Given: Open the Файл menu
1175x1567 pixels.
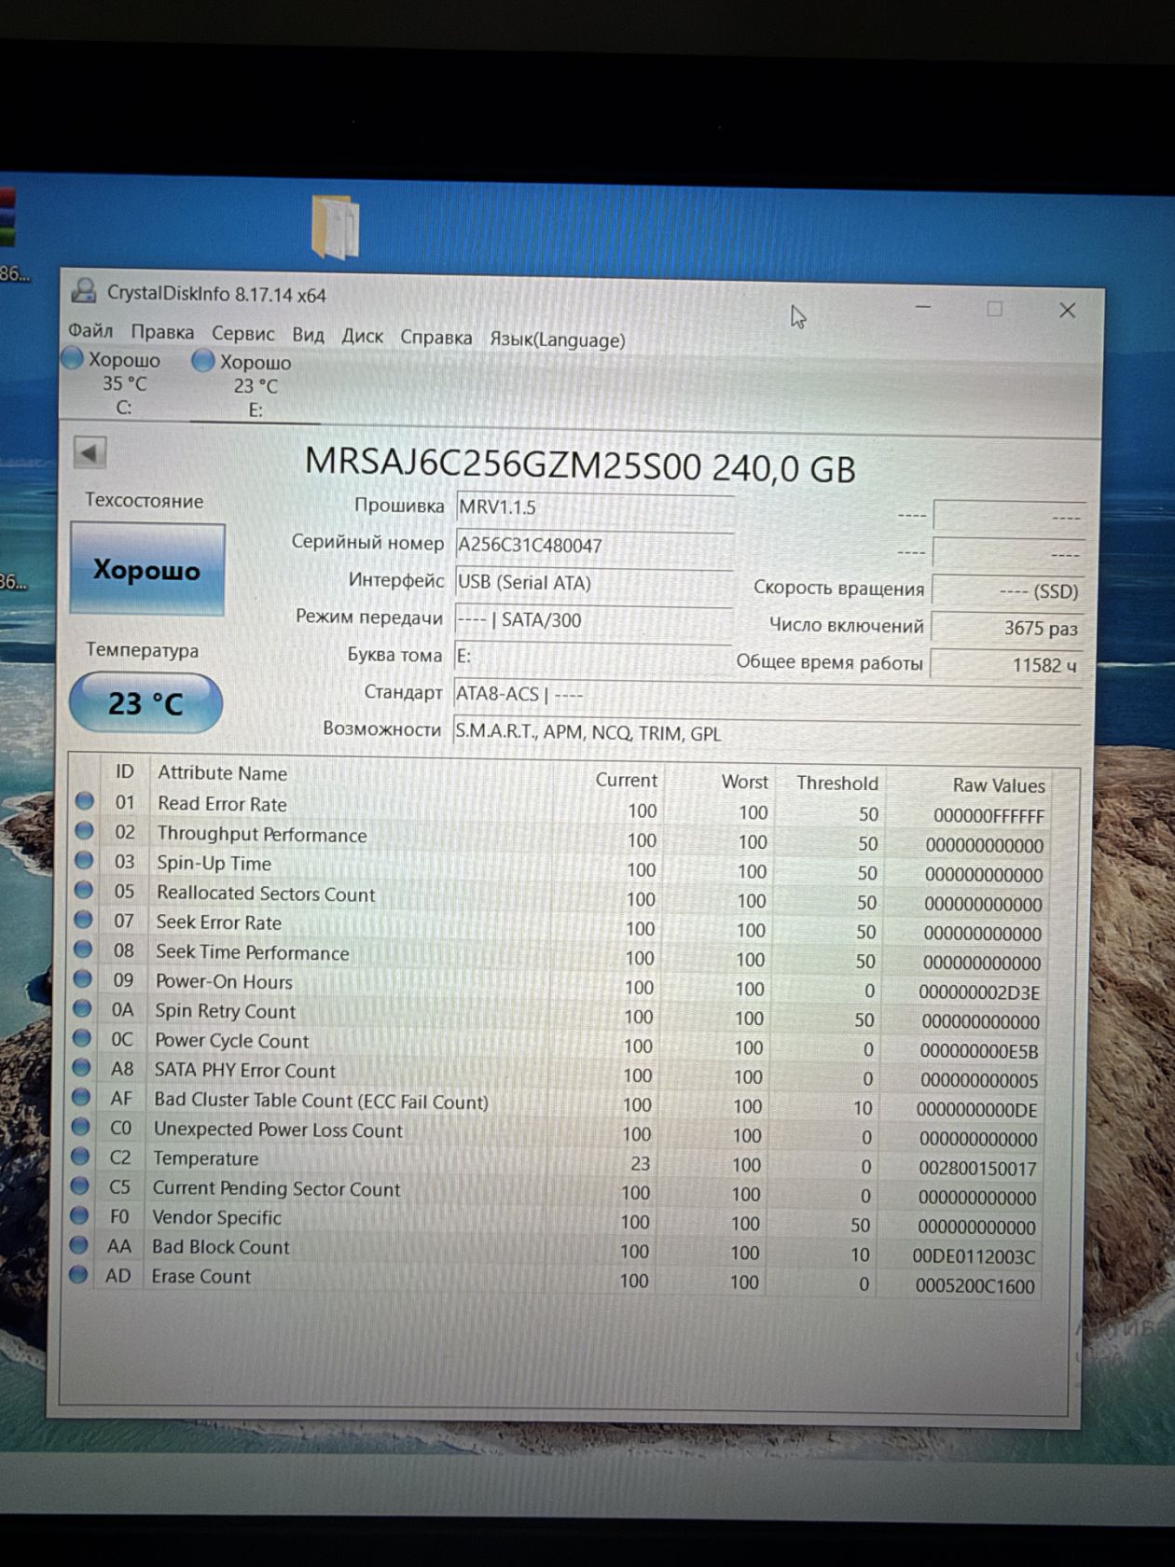Looking at the screenshot, I should click(90, 330).
